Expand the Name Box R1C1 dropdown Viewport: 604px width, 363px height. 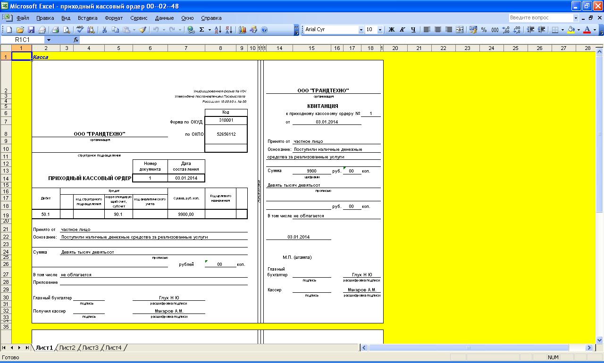[49, 40]
